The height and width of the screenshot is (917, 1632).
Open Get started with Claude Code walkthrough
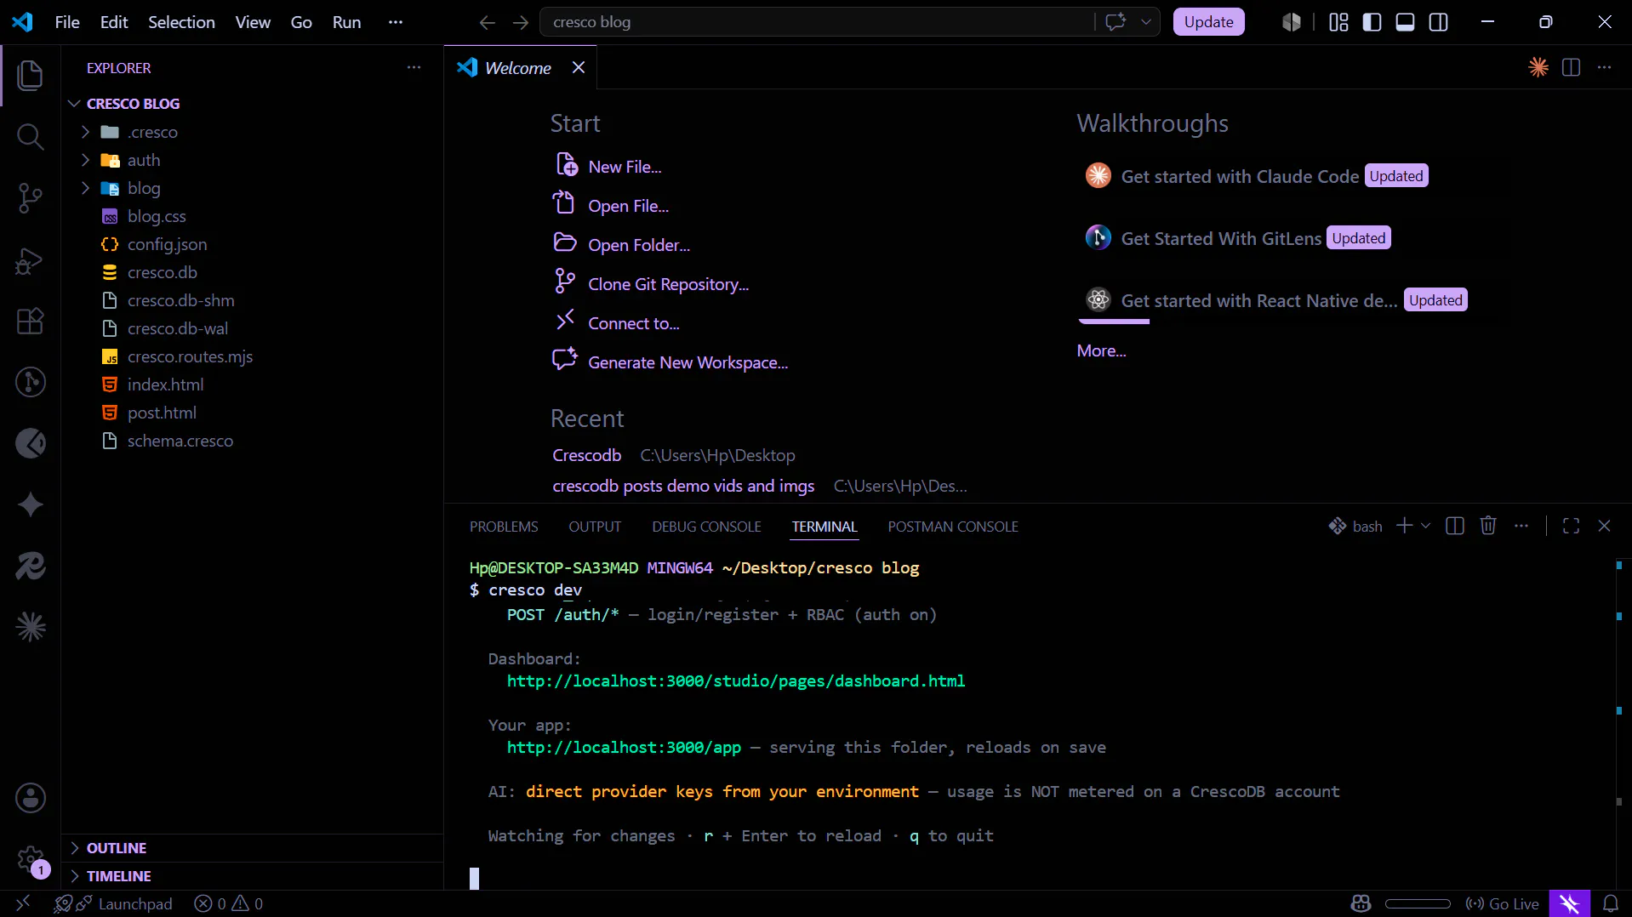(1240, 176)
